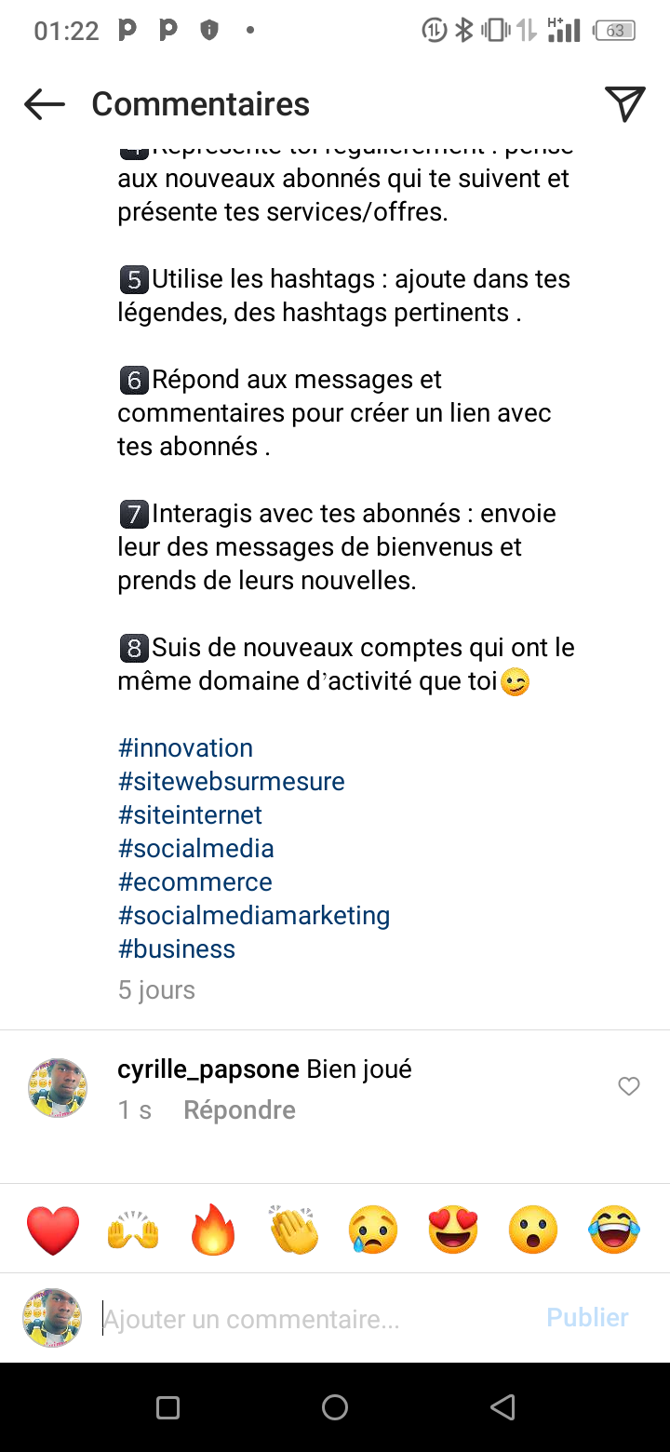Insert the laughing tears emoji
The image size is (670, 1452).
click(x=614, y=1230)
